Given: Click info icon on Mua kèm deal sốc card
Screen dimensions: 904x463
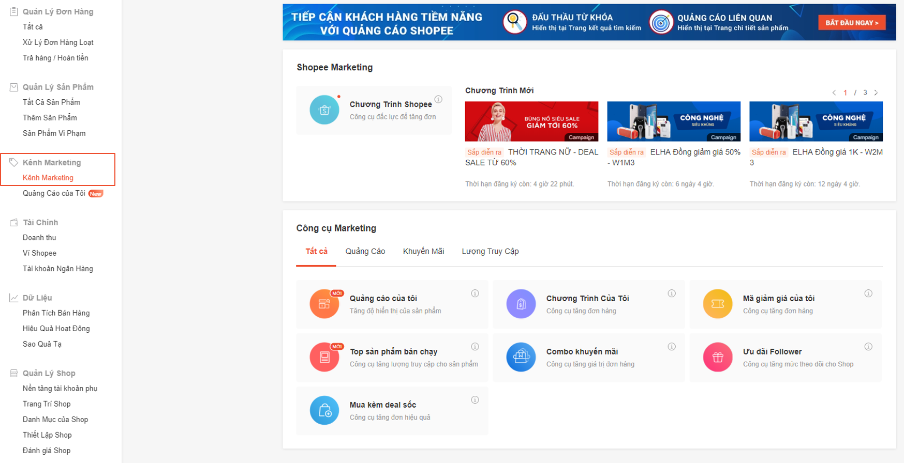Looking at the screenshot, I should click(x=475, y=400).
